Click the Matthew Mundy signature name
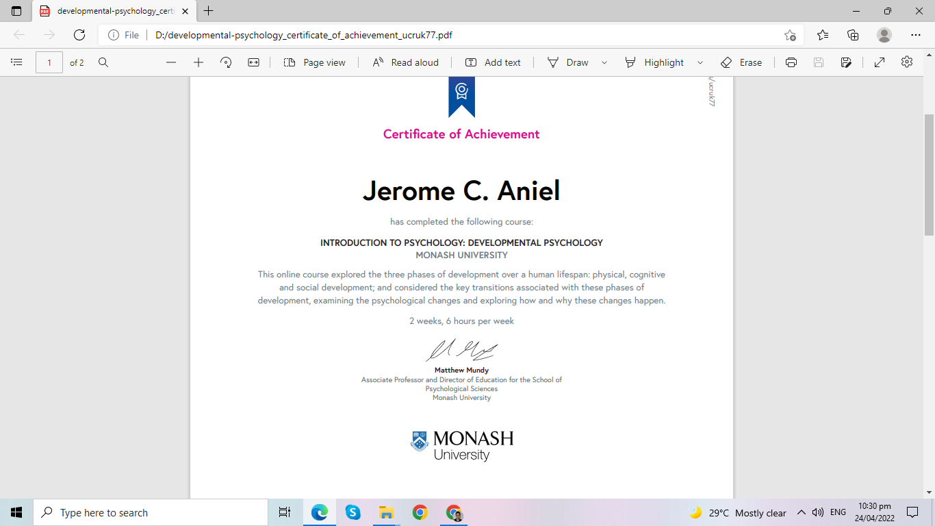 pos(461,371)
